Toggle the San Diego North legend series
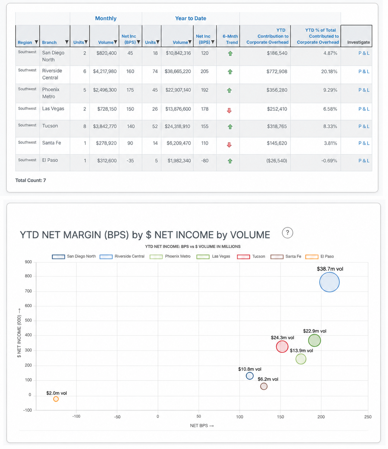Viewport: 388px width, 449px height. 74,257
